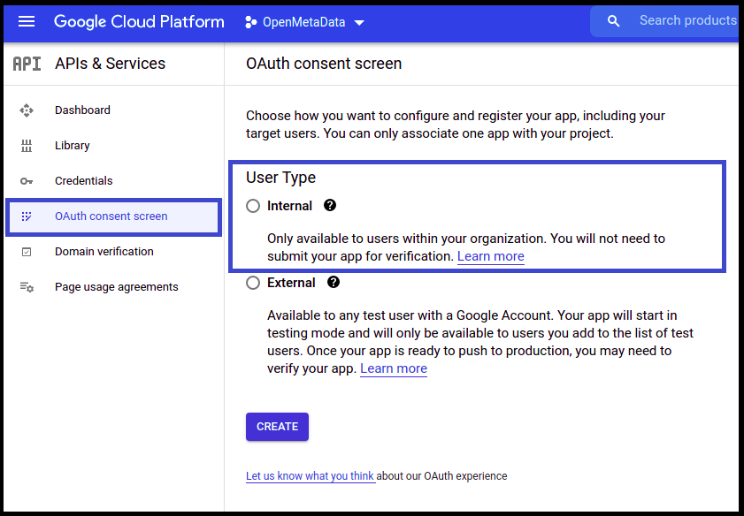This screenshot has width=744, height=516.
Task: Open the OpenMetaData project dropdown
Action: coord(304,22)
